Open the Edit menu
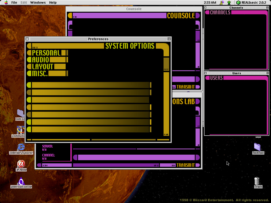The height and width of the screenshot is (203, 271). 24,3
